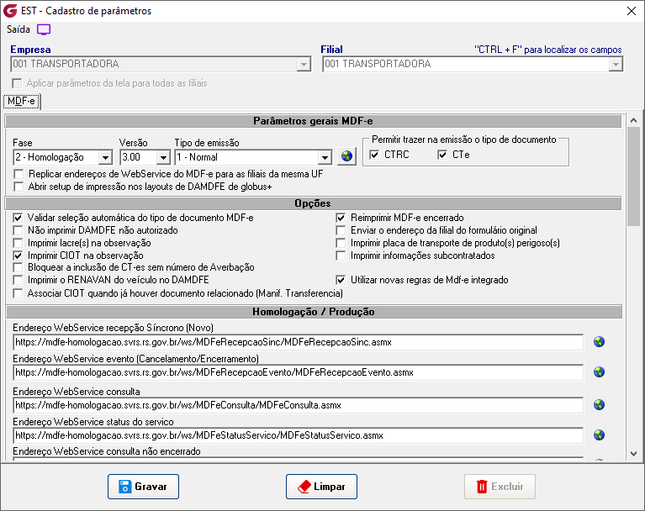Image resolution: width=645 pixels, height=511 pixels.
Task: Check Imprimir lacre(s) na observação
Action: coord(18,243)
